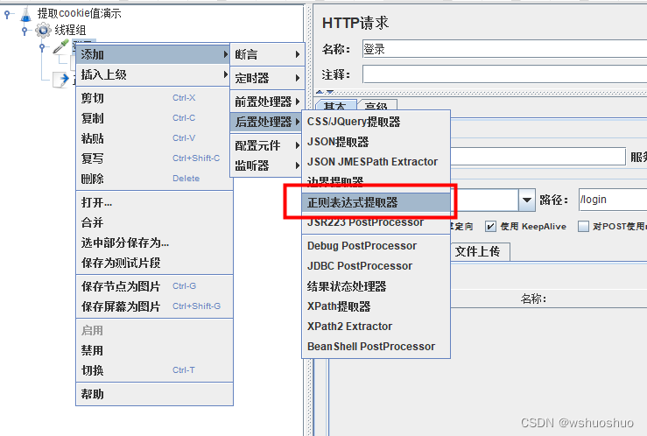Collapse the 线程组 tree handle
Image resolution: width=647 pixels, height=436 pixels.
pyautogui.click(x=25, y=31)
